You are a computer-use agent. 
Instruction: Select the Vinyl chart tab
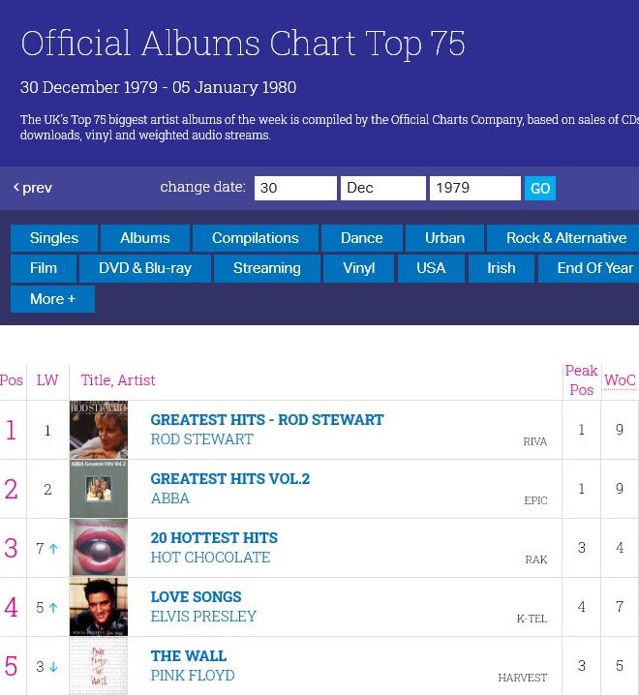[359, 268]
